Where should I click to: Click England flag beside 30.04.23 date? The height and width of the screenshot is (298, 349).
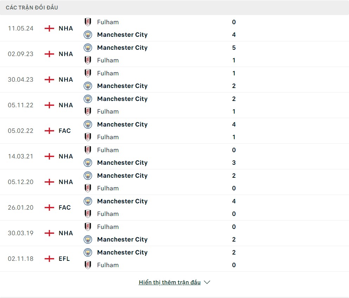coord(49,80)
